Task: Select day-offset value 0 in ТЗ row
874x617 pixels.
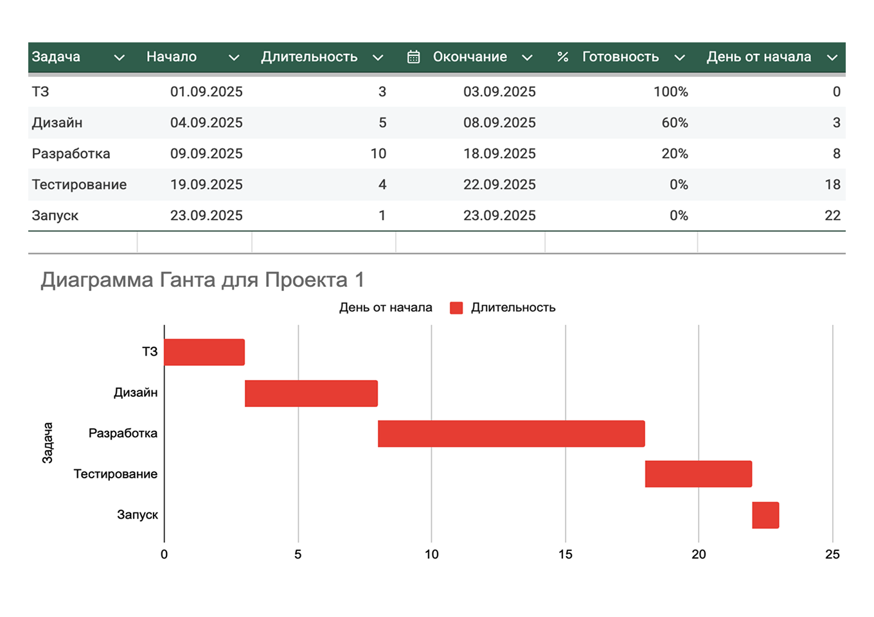Action: [x=837, y=92]
